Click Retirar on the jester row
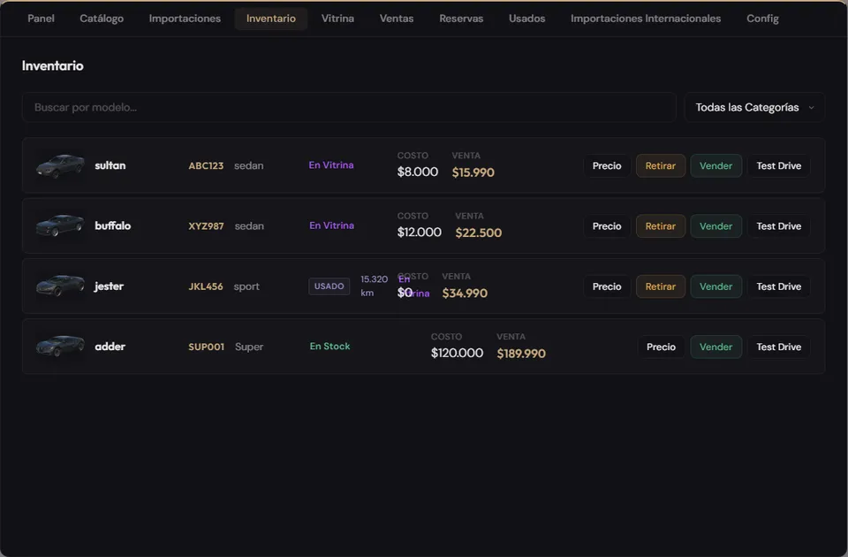Image resolution: width=848 pixels, height=557 pixels. pos(661,286)
